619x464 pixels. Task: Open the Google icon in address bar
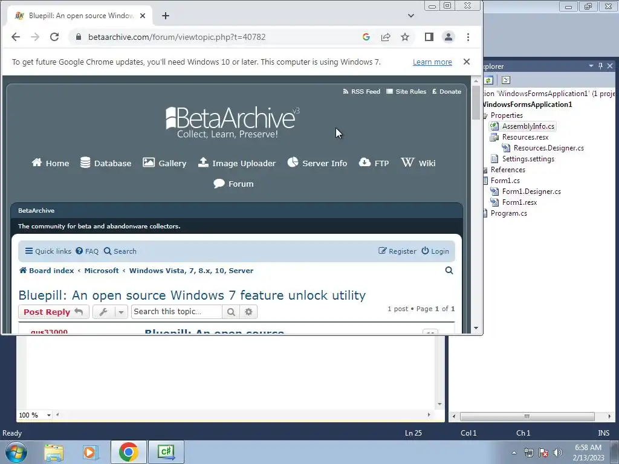click(366, 37)
